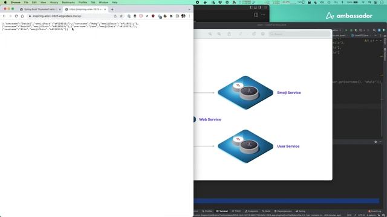The width and height of the screenshot is (387, 217).
Task: Open a new Chrome tab
Action: pyautogui.click(x=112, y=10)
